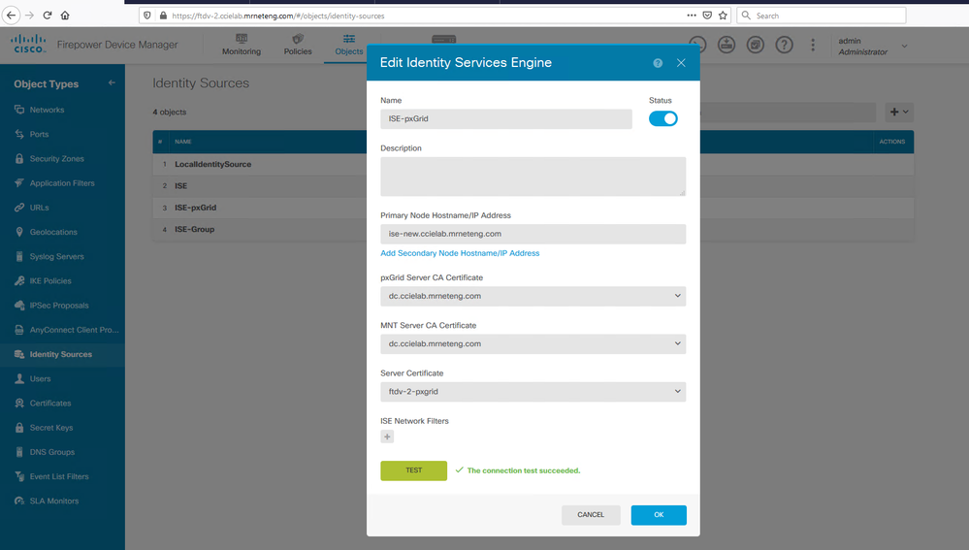This screenshot has width=969, height=550.
Task: Open the pxGrid Server CA Certificate dropdown
Action: tap(533, 296)
